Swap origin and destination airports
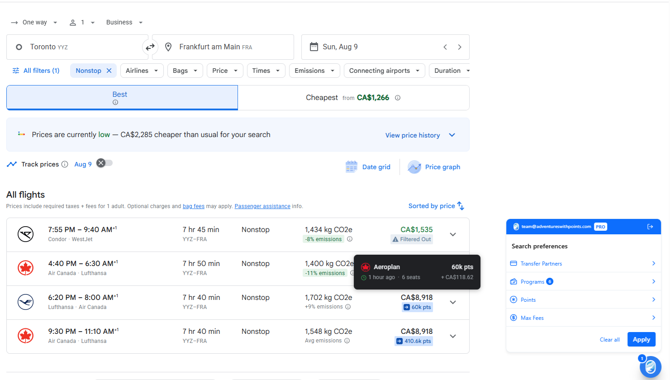Viewport: 670px width, 380px height. pos(150,47)
